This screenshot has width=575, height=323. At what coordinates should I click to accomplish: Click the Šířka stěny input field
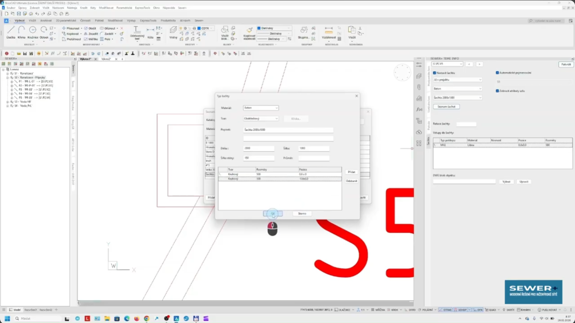point(258,158)
